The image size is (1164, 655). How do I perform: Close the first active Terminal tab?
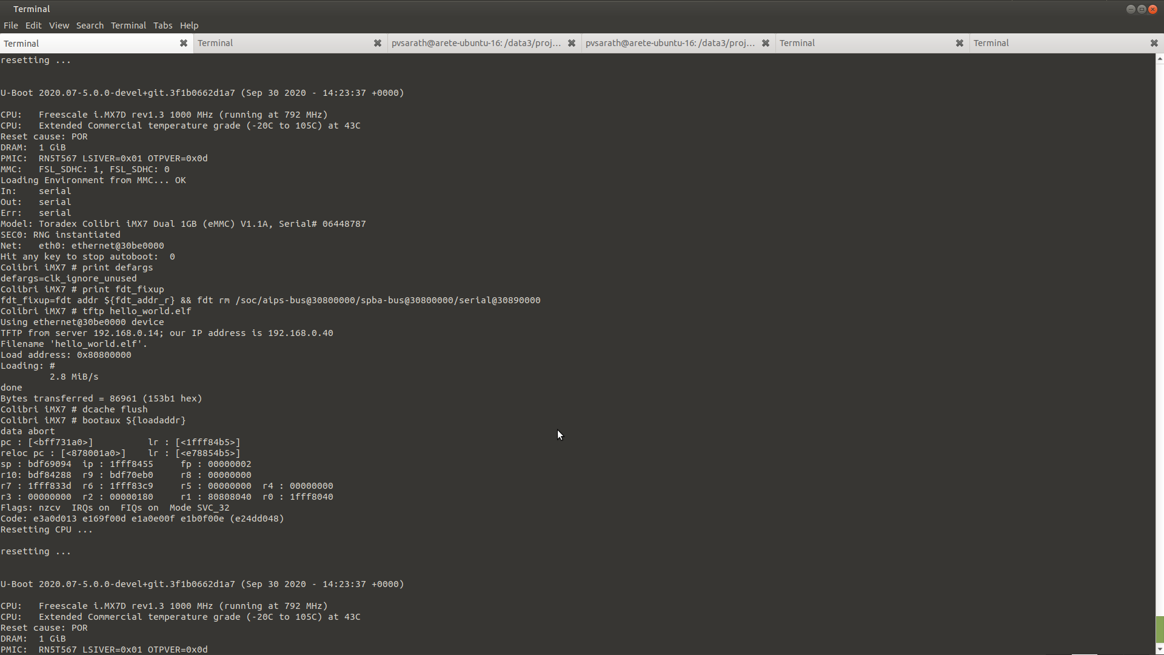tap(184, 43)
